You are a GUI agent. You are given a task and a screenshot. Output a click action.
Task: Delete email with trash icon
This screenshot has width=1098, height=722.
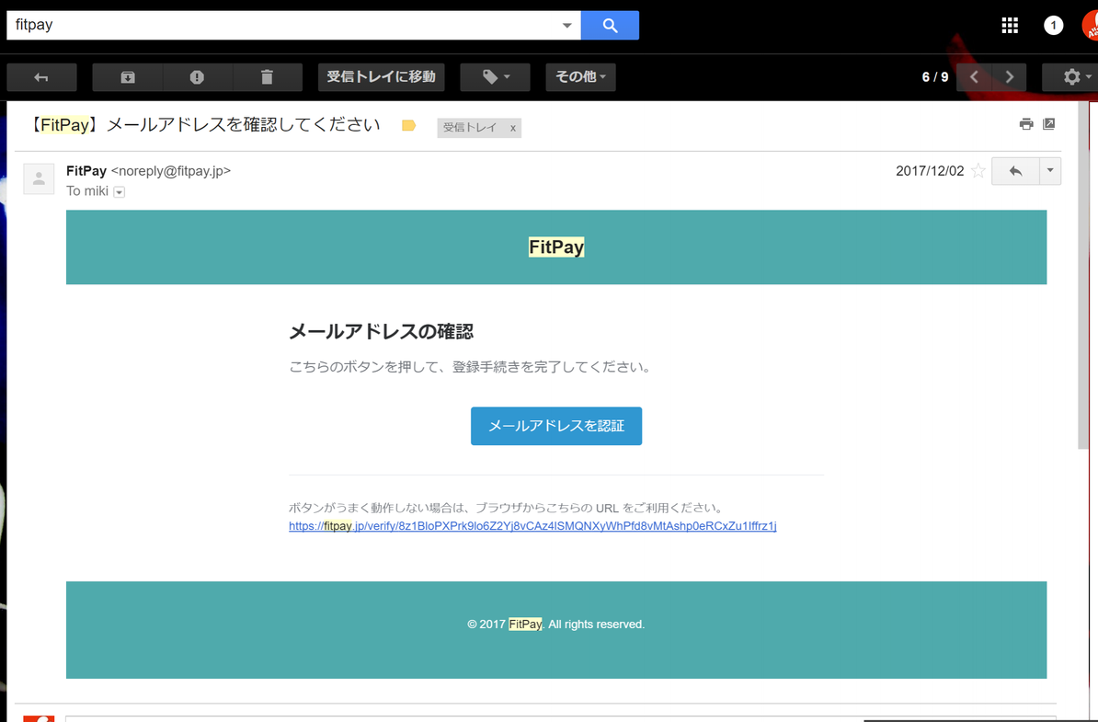coord(267,77)
